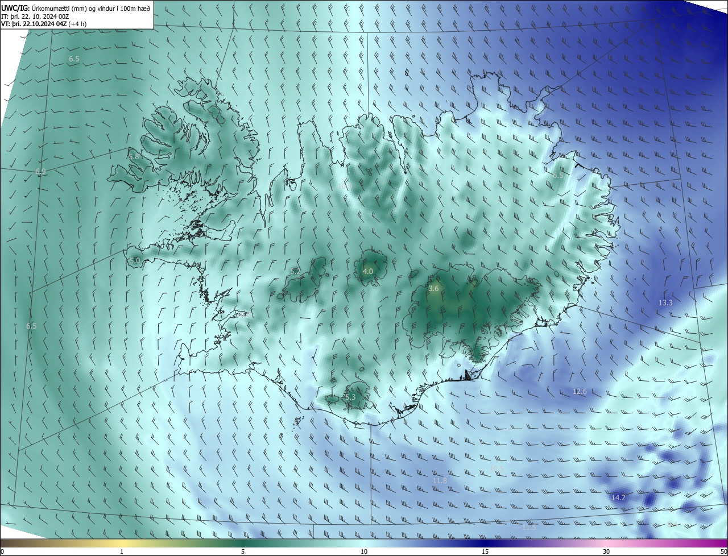Click the colour scale tick label 0
The width and height of the screenshot is (728, 556).
(x=2, y=552)
